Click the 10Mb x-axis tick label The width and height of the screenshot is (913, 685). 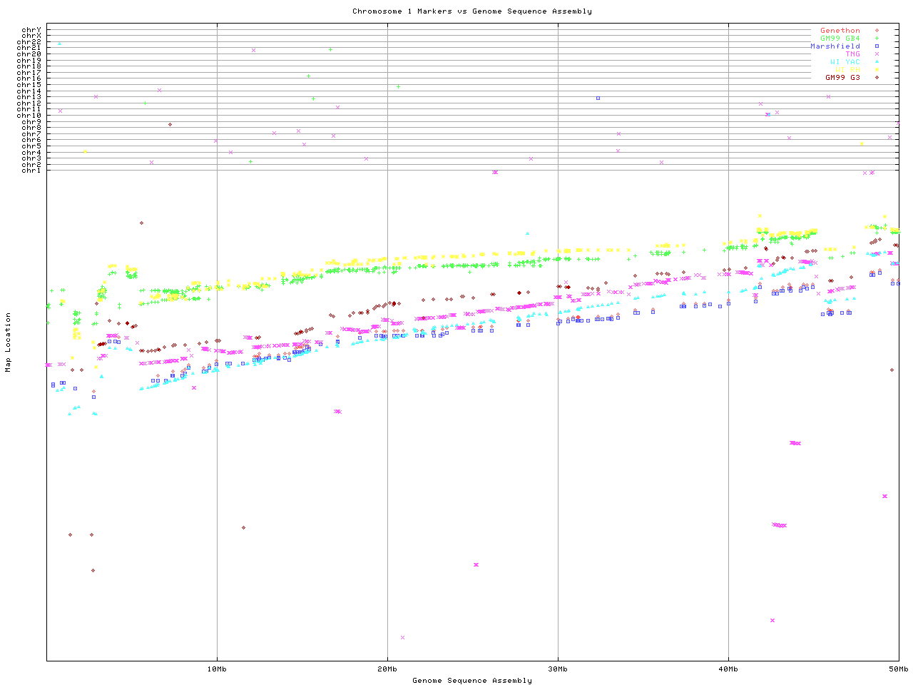(217, 669)
